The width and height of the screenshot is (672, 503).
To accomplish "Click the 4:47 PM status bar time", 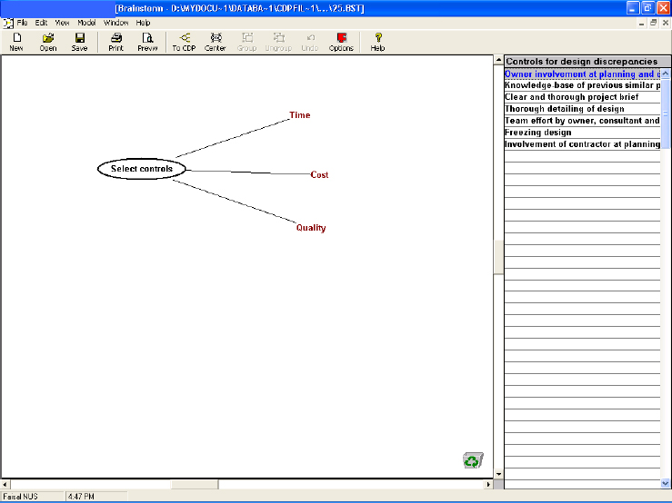I will pyautogui.click(x=81, y=497).
